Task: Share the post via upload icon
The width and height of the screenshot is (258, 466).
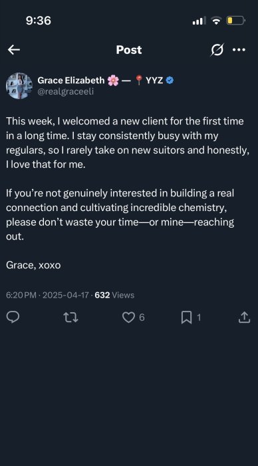Action: [244, 317]
